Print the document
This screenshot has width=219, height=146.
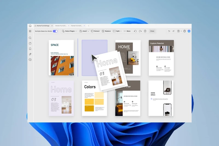click(x=185, y=31)
